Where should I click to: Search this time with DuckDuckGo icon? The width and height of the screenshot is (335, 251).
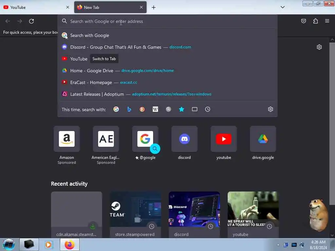click(142, 109)
